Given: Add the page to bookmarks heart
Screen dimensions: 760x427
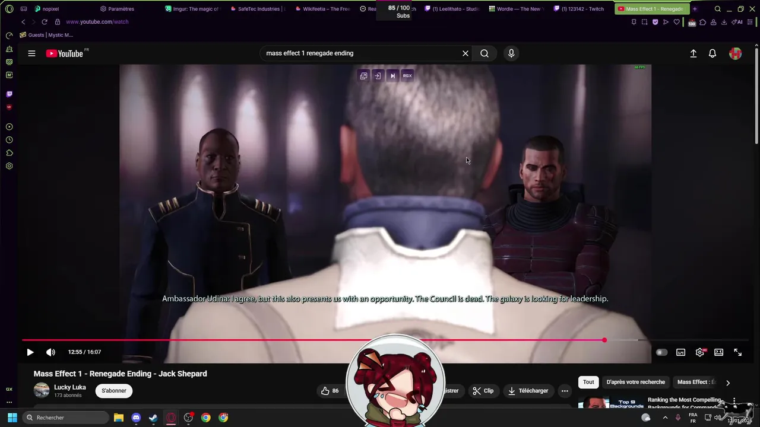Looking at the screenshot, I should pyautogui.click(x=676, y=22).
